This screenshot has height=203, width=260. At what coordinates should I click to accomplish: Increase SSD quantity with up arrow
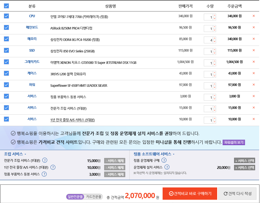214,50
